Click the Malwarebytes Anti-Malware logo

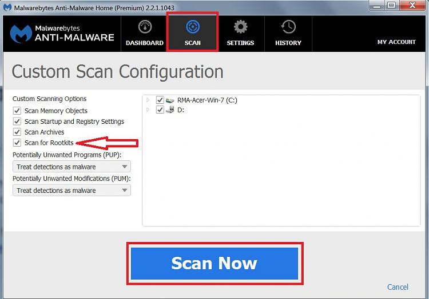coord(62,33)
